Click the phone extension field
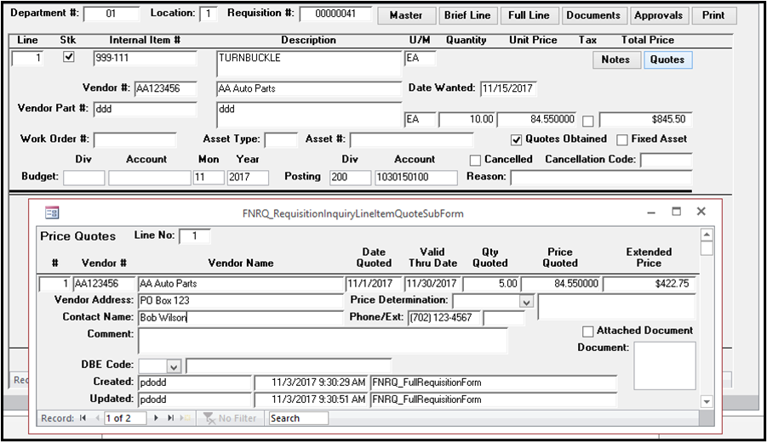The height and width of the screenshot is (442, 767). pos(504,318)
